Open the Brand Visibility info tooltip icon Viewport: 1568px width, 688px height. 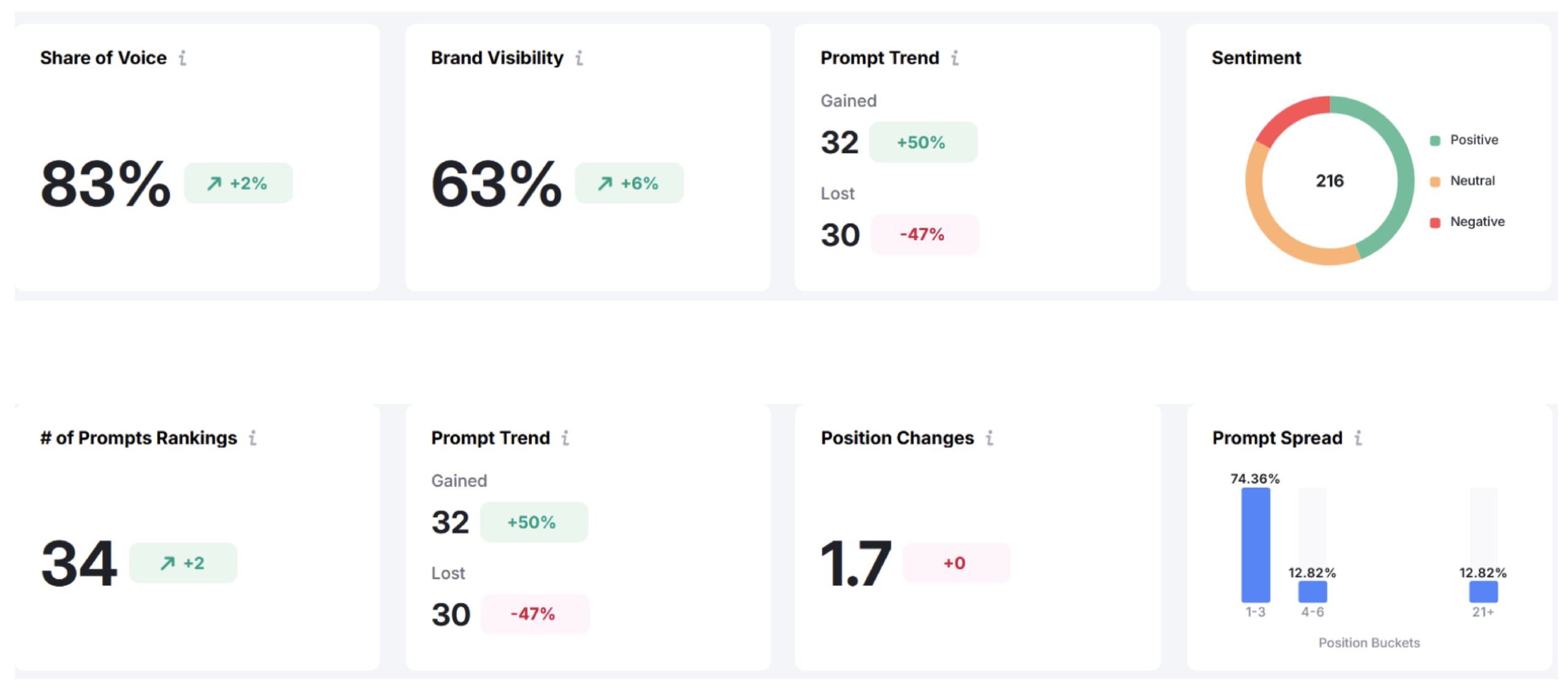[x=579, y=58]
